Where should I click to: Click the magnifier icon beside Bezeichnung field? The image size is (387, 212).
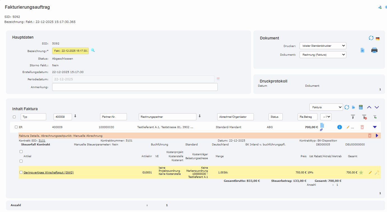click(x=93, y=50)
